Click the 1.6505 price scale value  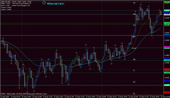tap(167, 33)
